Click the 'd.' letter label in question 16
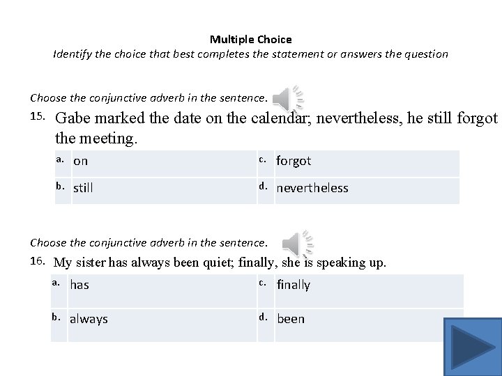The width and height of the screenshot is (502, 376). (x=264, y=318)
